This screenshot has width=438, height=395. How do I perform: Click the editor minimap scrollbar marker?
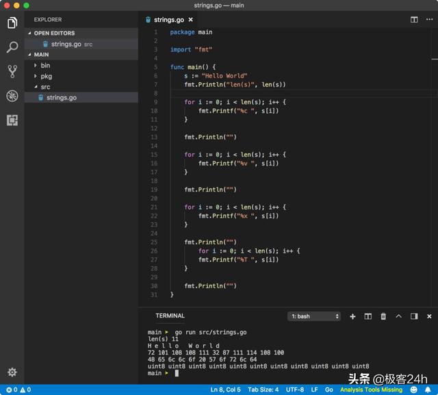[435, 59]
